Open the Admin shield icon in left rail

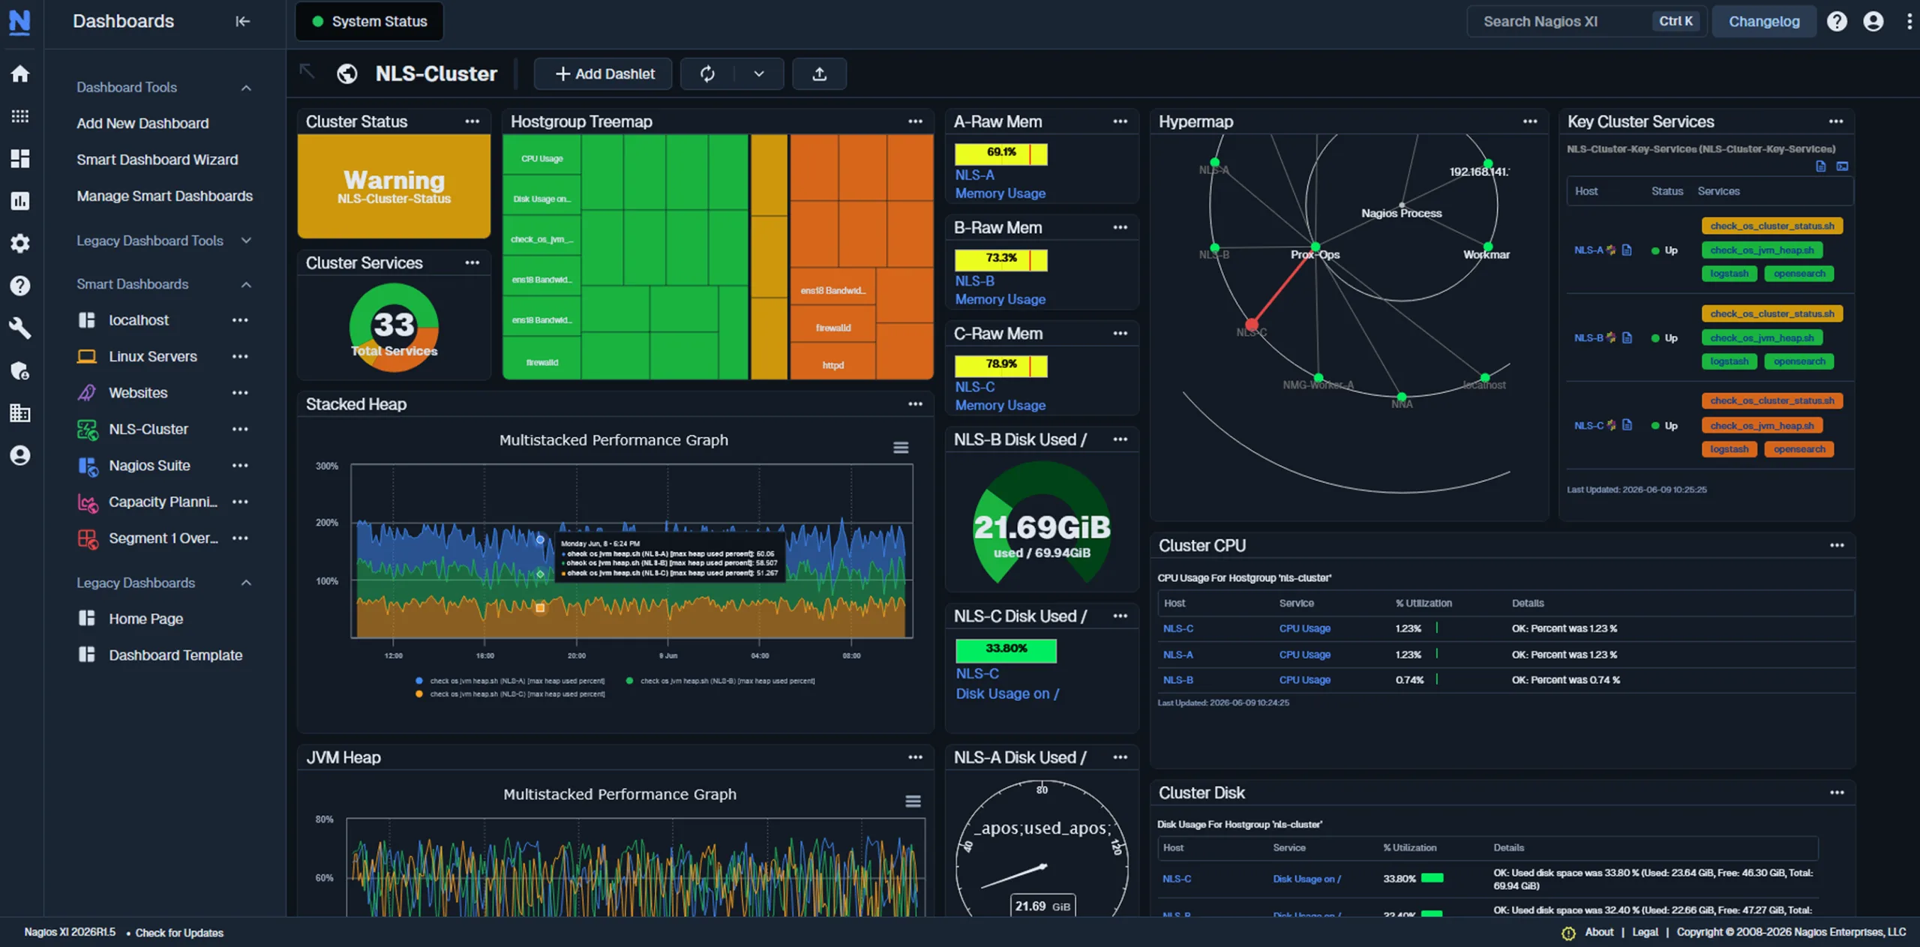pyautogui.click(x=20, y=370)
